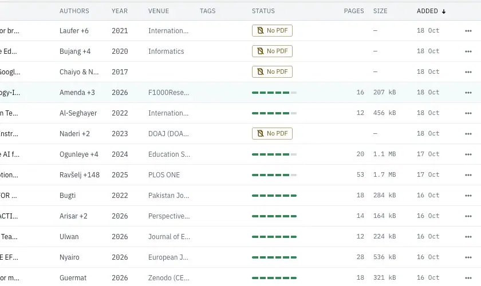This screenshot has width=481, height=286.
Task: Click the venue cell European J...
Action: 168,257
